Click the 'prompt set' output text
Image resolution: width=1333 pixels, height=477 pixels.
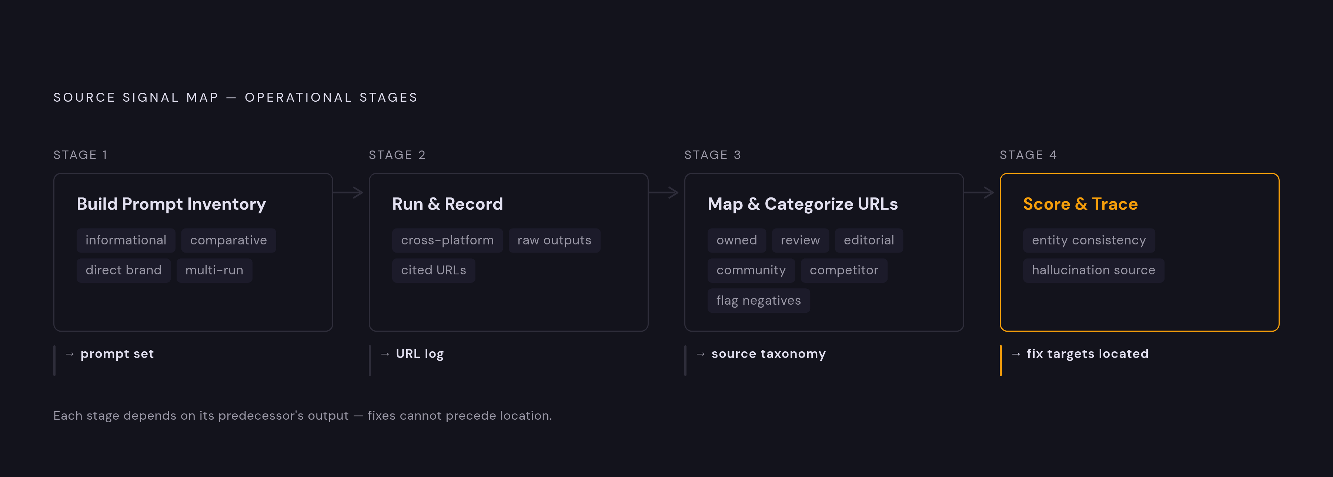click(117, 354)
